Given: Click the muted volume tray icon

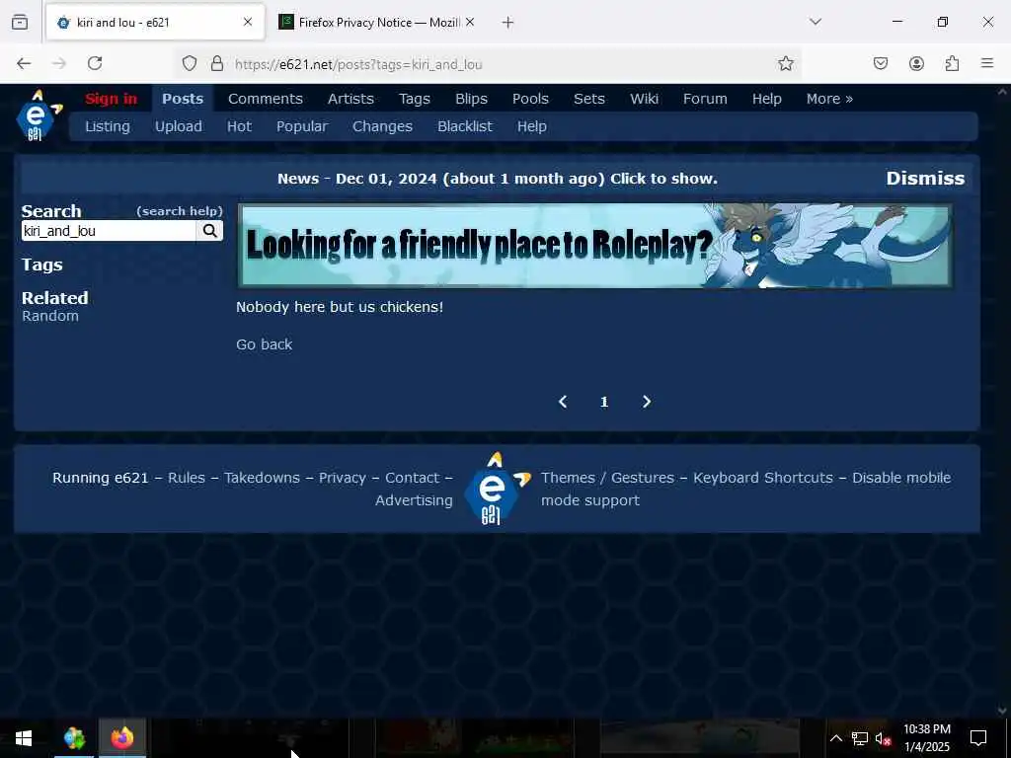Looking at the screenshot, I should [x=883, y=738].
